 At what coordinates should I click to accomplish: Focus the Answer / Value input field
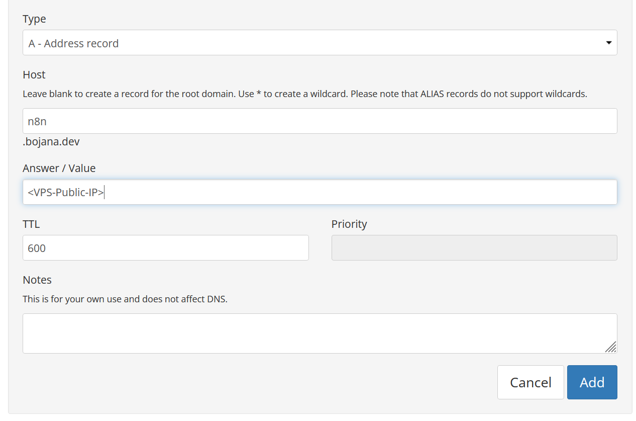click(x=320, y=192)
